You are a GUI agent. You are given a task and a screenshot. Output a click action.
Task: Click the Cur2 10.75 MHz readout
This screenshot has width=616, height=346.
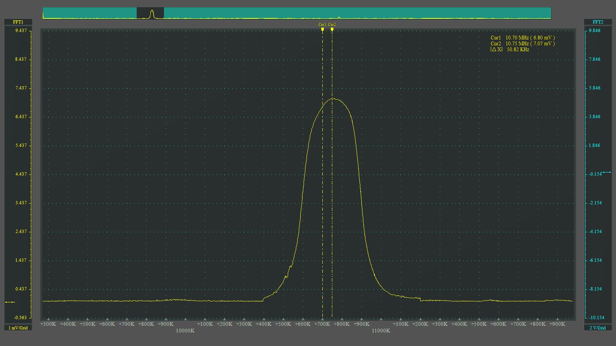point(522,43)
